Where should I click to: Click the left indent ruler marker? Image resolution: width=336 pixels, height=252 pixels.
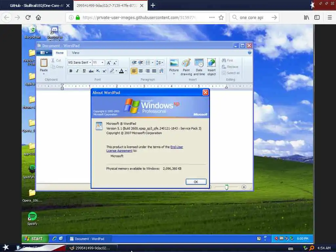pyautogui.click(x=62, y=87)
